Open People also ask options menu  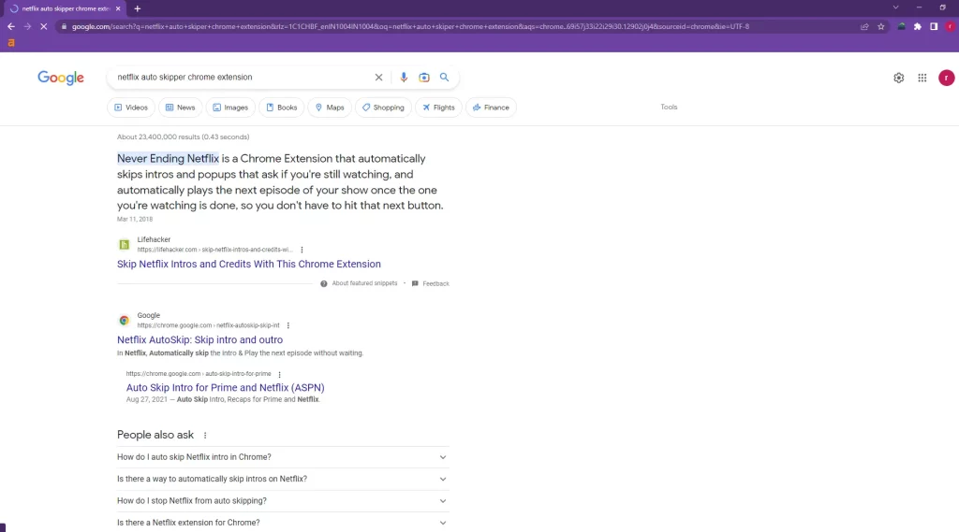pos(205,435)
